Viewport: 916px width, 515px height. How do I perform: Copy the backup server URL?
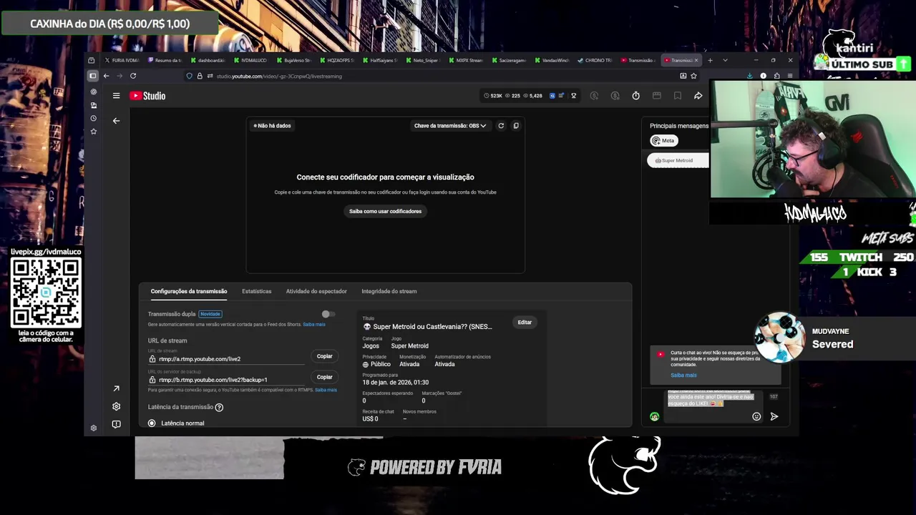[x=325, y=377]
